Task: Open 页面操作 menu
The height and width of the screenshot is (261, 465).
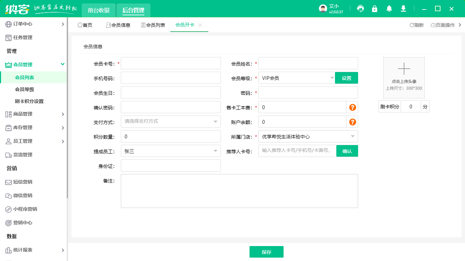Action: [x=443, y=25]
